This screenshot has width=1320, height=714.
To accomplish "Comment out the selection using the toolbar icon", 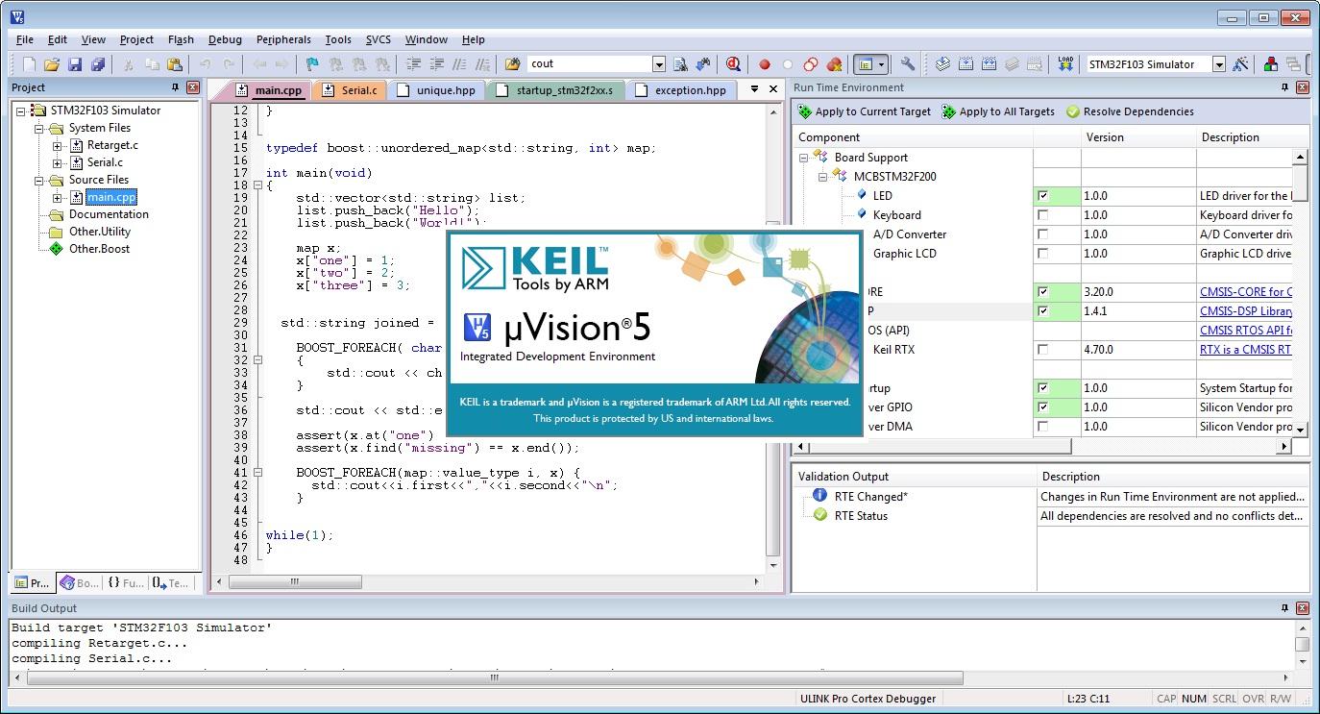I will tap(459, 64).
